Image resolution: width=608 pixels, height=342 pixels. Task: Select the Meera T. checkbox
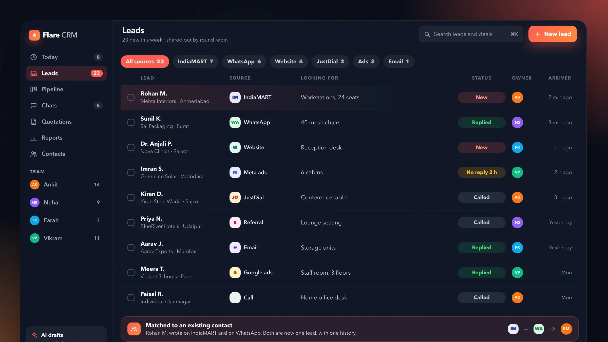(131, 273)
